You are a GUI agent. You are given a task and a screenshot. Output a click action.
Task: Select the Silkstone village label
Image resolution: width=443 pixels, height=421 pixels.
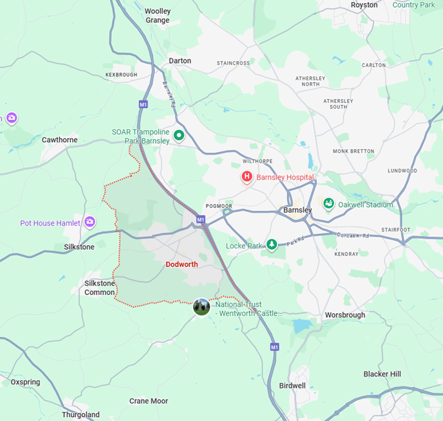tap(79, 247)
